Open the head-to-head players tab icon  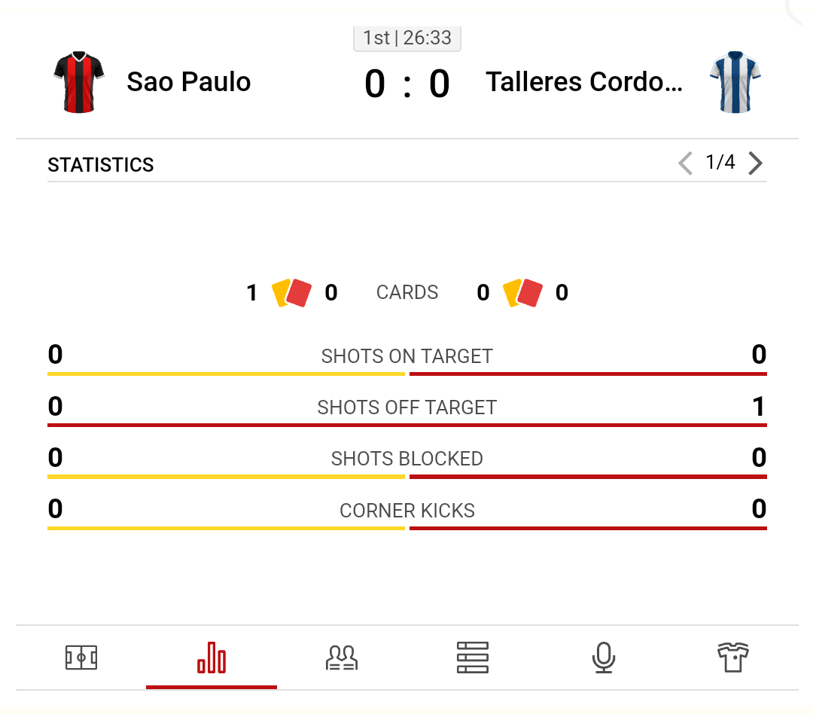pos(342,658)
